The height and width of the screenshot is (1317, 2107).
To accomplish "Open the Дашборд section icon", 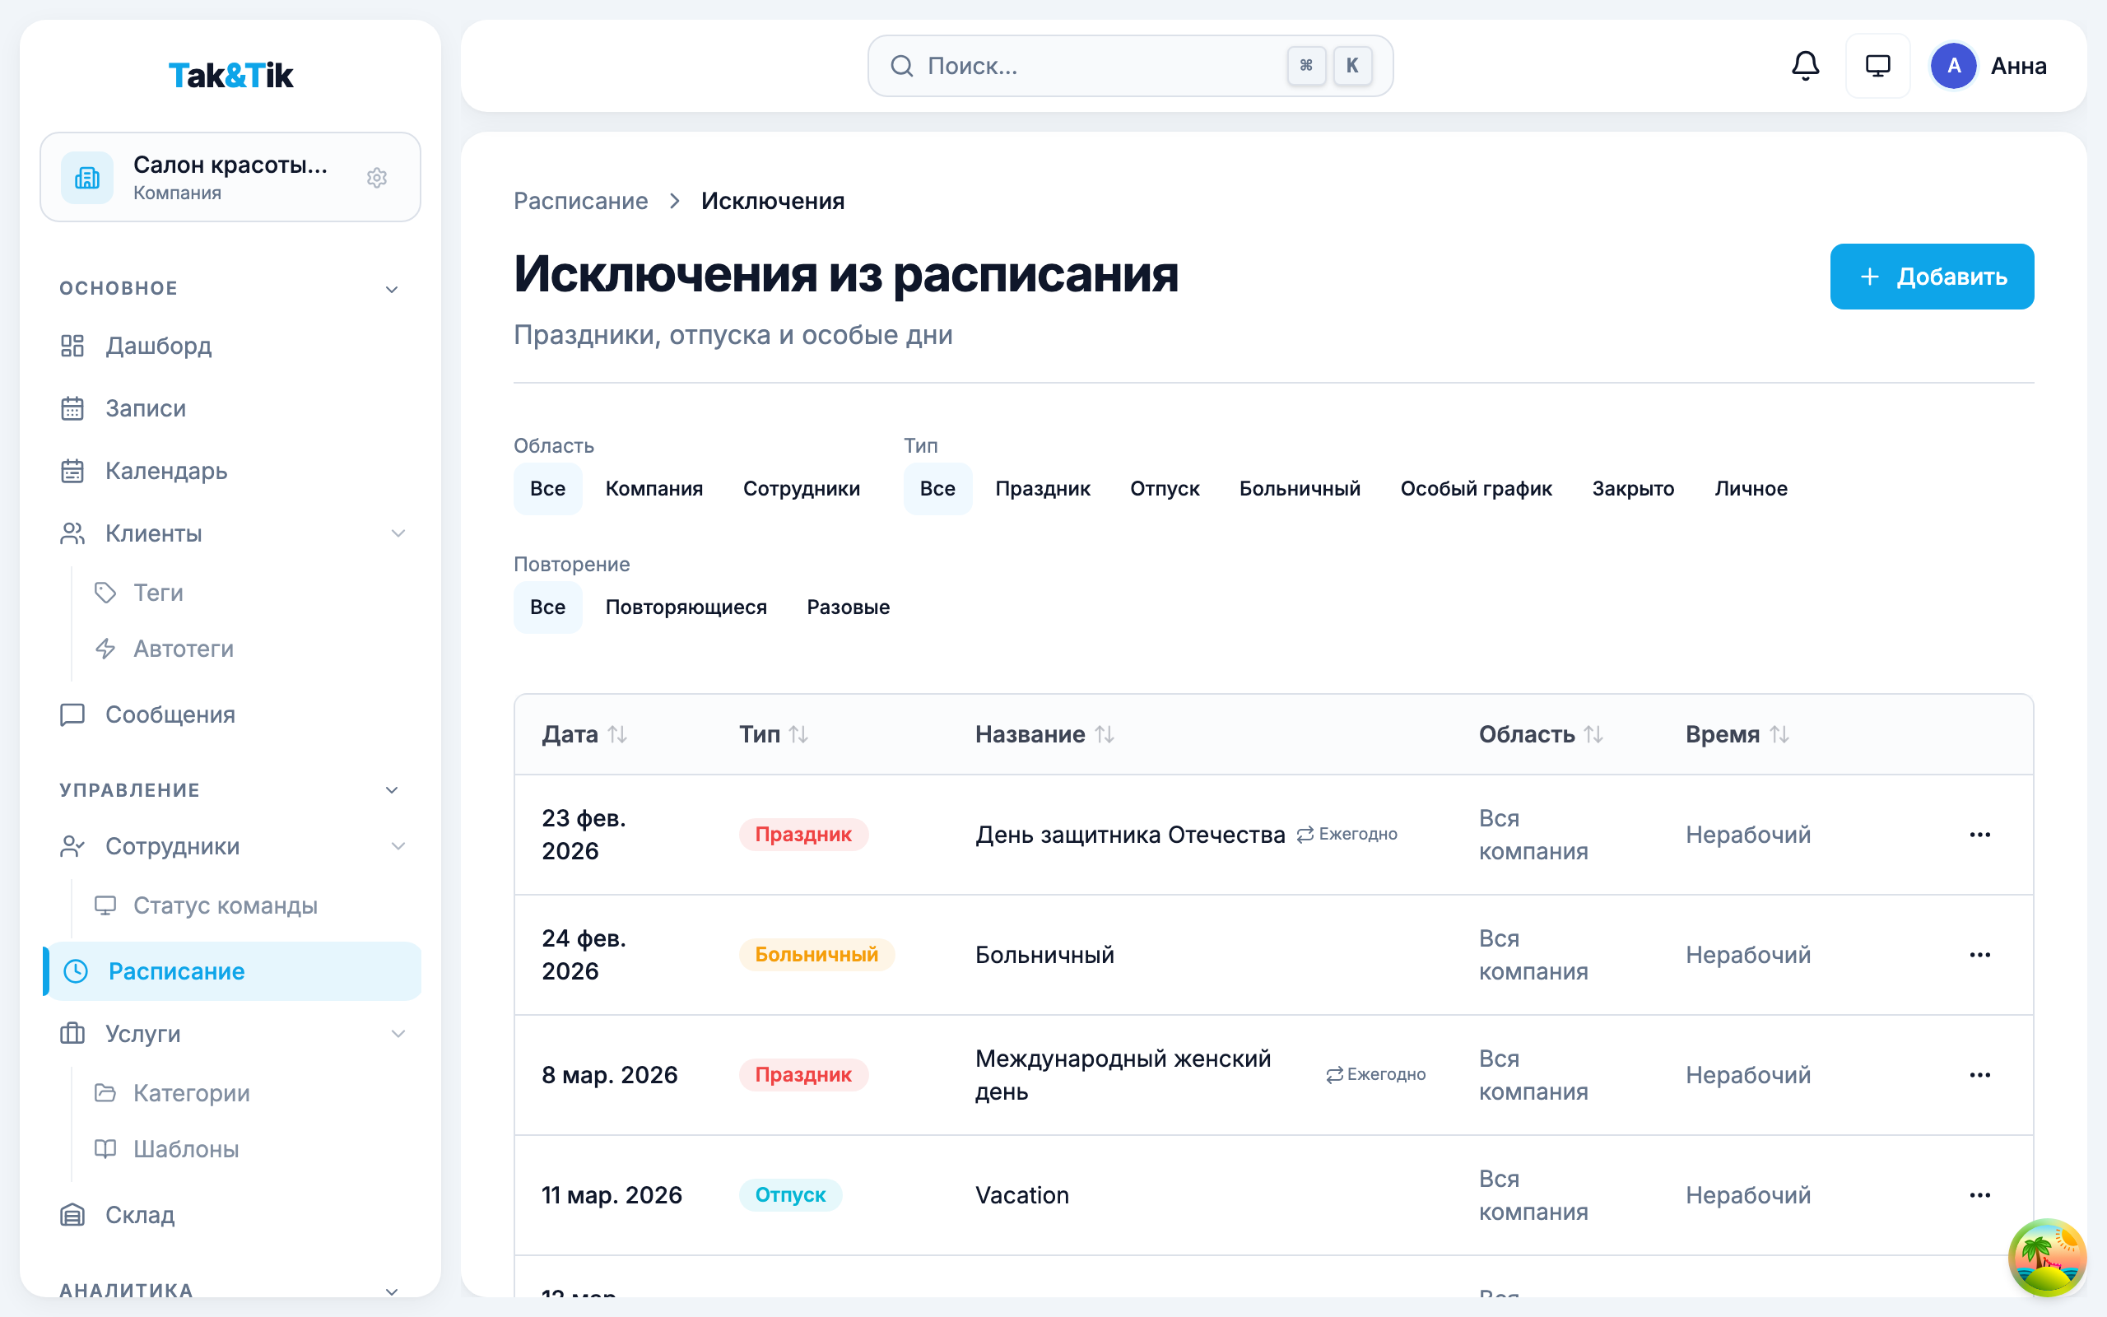I will (x=73, y=346).
